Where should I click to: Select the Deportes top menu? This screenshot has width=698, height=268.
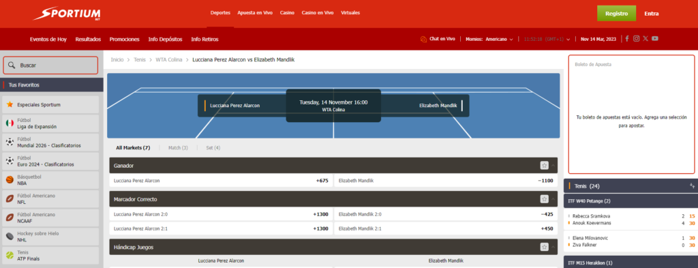pyautogui.click(x=220, y=13)
